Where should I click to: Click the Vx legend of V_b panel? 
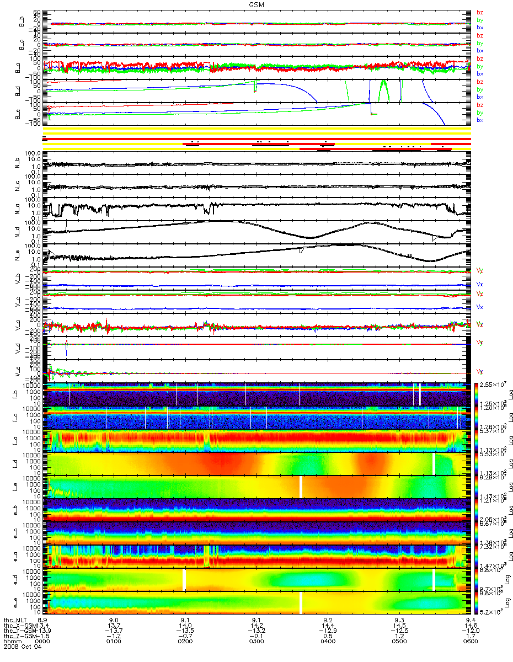point(480,284)
